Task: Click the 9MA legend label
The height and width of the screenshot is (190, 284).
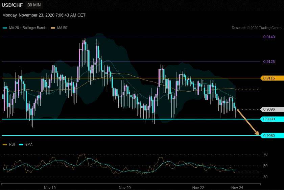Action: (x=29, y=145)
